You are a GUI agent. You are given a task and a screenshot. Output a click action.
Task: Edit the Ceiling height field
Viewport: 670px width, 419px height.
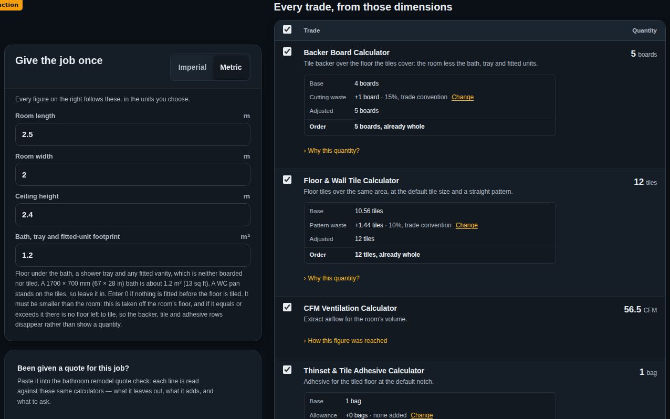click(133, 215)
